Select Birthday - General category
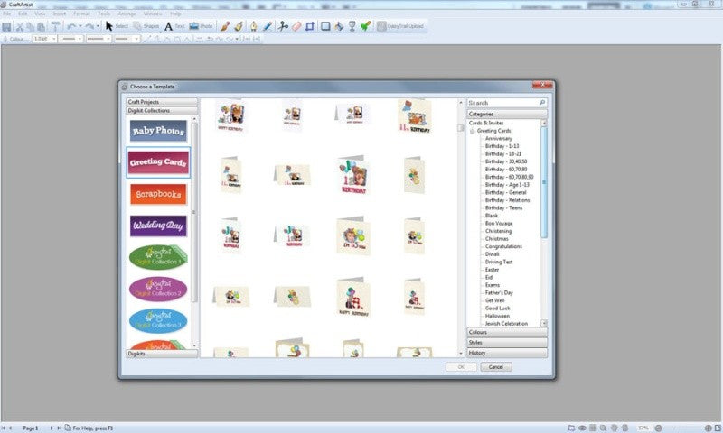The image size is (723, 433). click(505, 192)
